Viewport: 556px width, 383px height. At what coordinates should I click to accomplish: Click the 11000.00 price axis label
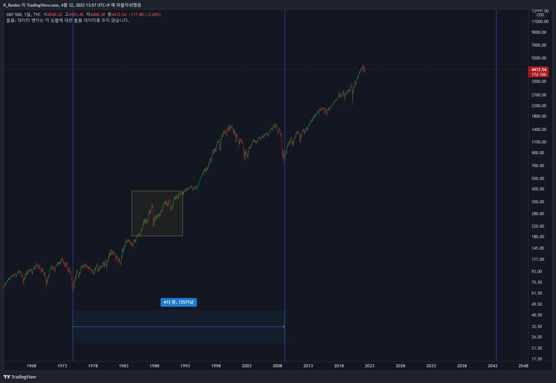540,22
